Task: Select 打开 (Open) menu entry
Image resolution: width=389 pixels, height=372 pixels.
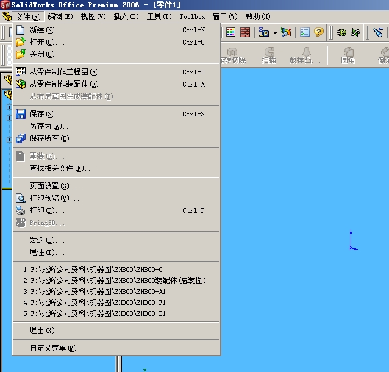Action: tap(116, 42)
